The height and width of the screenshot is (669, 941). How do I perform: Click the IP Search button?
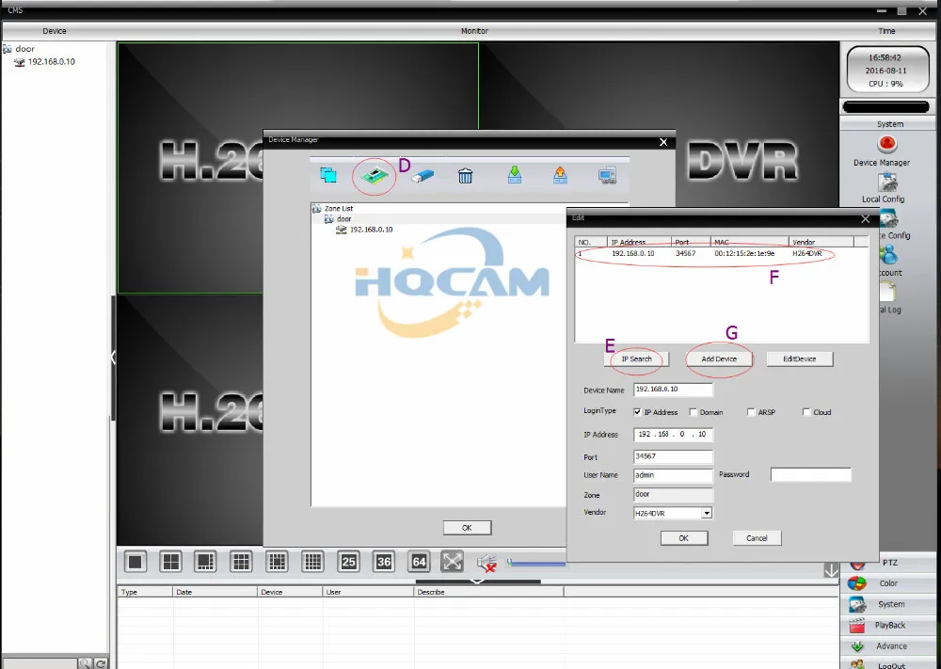[x=636, y=358]
